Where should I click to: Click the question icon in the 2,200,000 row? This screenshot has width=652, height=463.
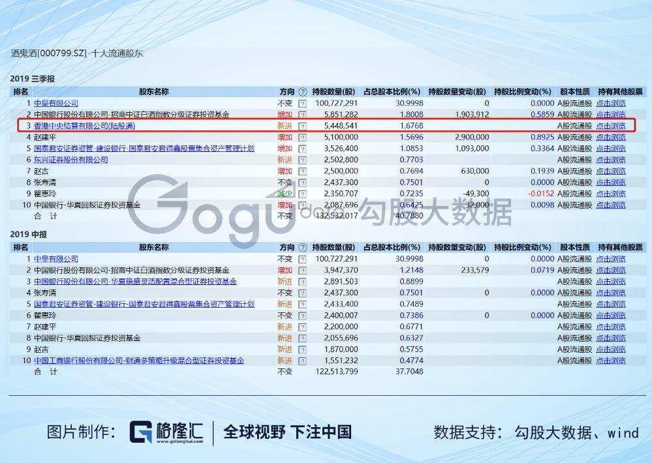click(x=302, y=327)
